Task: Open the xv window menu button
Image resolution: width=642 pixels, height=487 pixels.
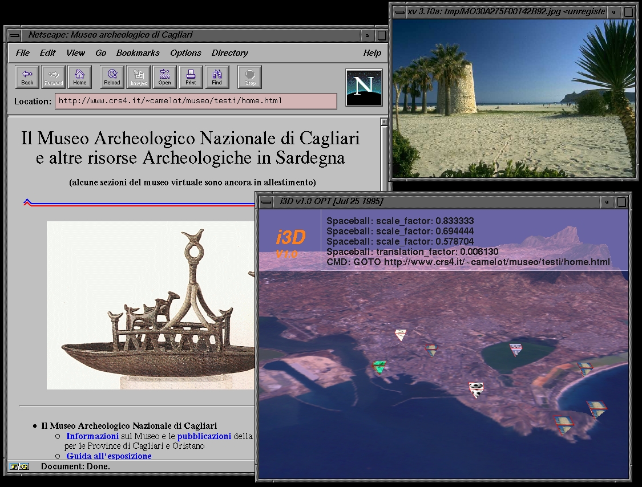Action: pos(399,13)
